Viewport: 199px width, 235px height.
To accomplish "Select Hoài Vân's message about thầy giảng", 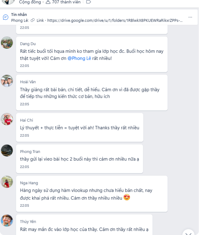I will pyautogui.click(x=90, y=93).
